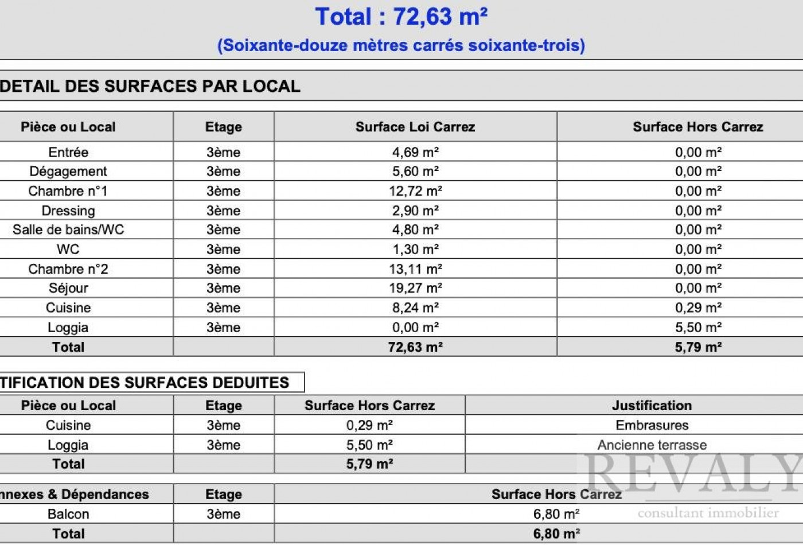Click the 12,72 m² surface value
The height and width of the screenshot is (545, 803).
coord(415,191)
